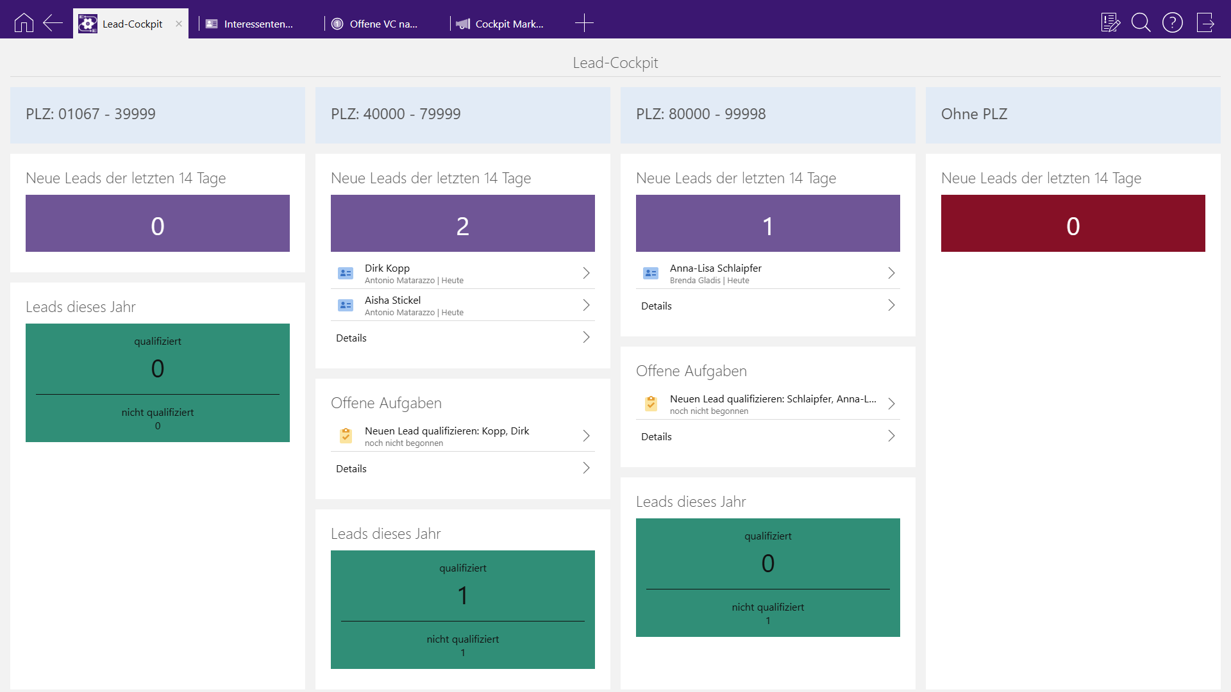Click Offene Aufgaben heading in 40000 column

pyautogui.click(x=386, y=403)
